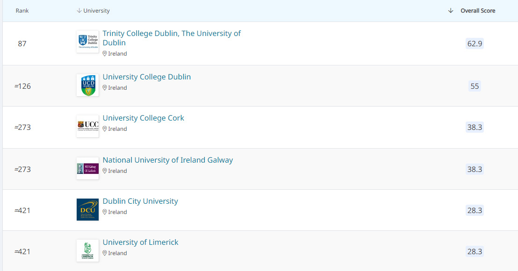Click the DCU logo

coord(87,209)
